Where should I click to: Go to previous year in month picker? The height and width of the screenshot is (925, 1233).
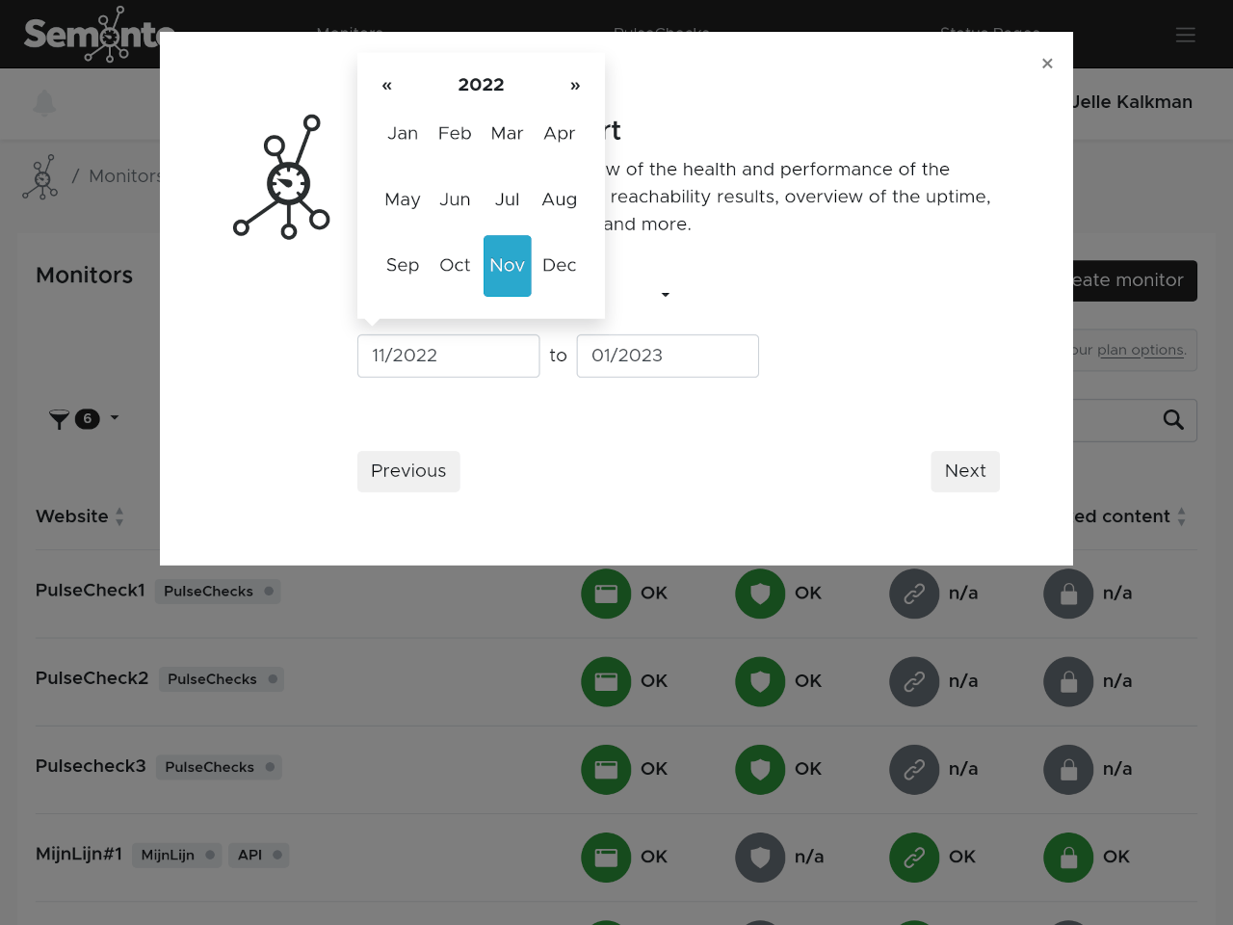click(x=386, y=86)
